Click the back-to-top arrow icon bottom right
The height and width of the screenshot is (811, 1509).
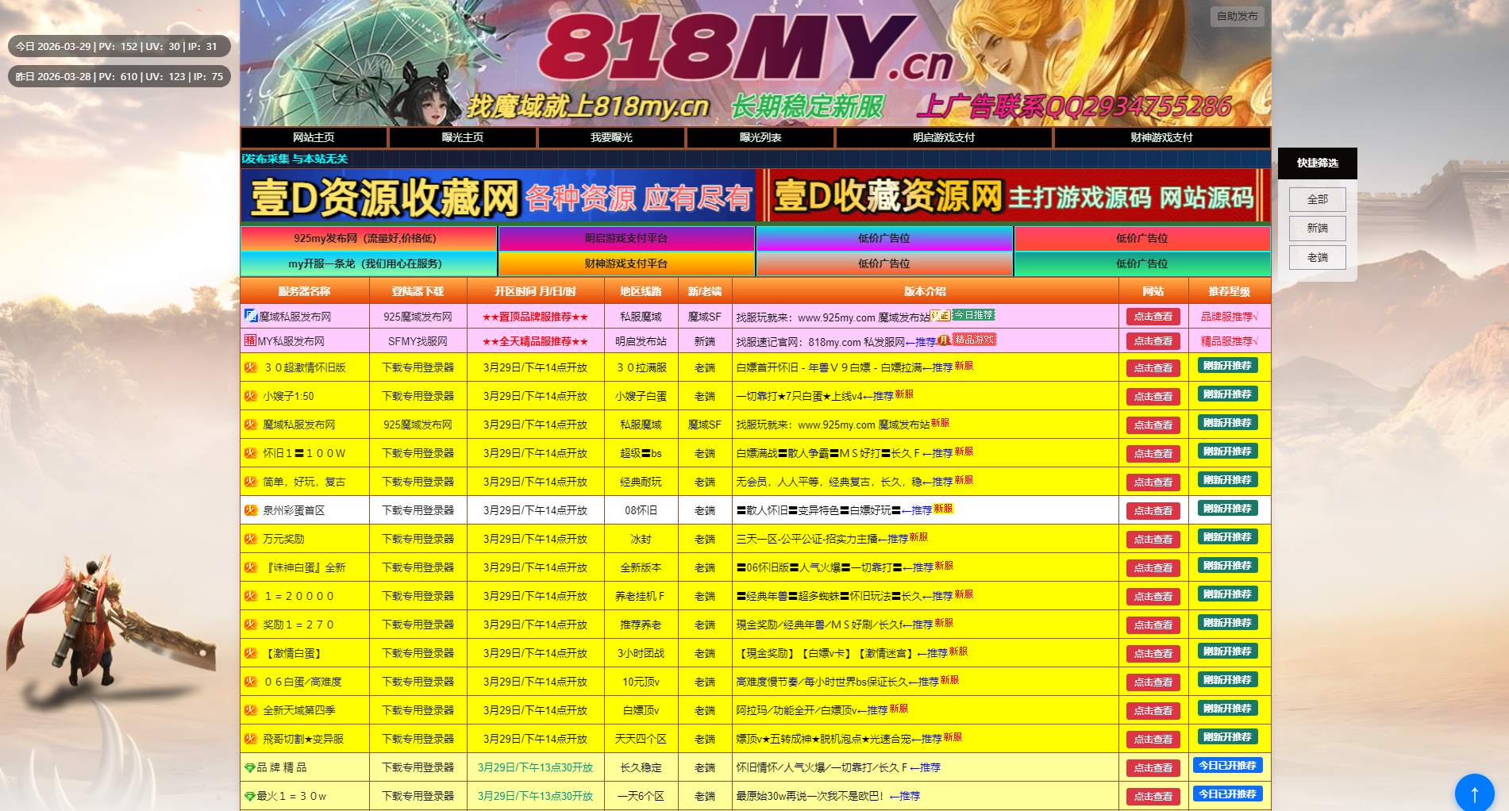pyautogui.click(x=1474, y=792)
